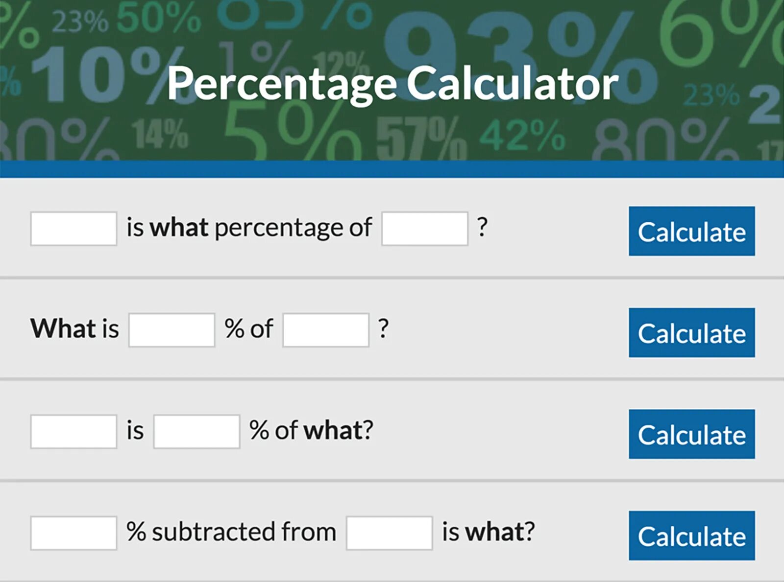Viewport: 784px width, 582px height.
Task: Select the input field after 'is what percentage of'
Action: [x=425, y=229]
